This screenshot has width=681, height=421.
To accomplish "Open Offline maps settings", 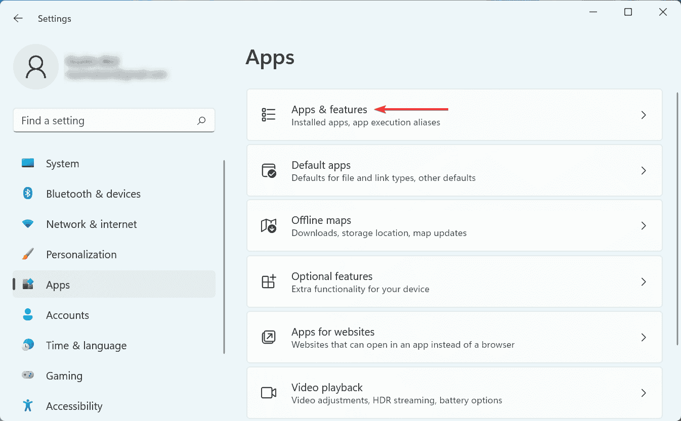I will 454,225.
